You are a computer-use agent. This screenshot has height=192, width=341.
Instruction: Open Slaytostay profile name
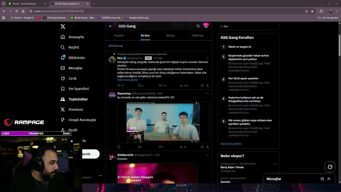click(124, 94)
